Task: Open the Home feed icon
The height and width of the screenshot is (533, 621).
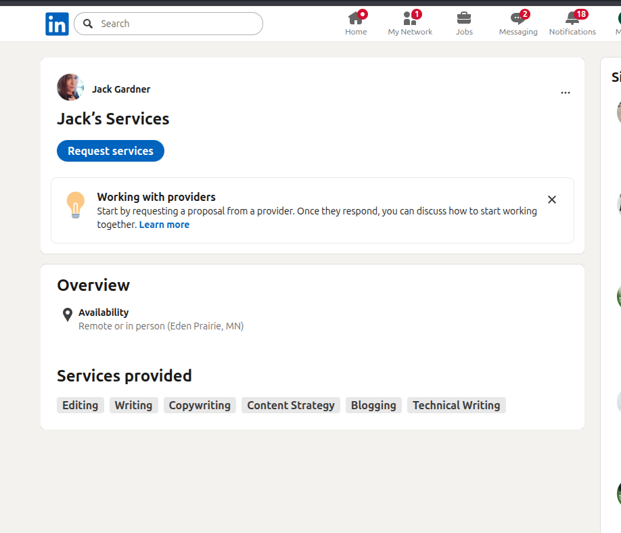Action: coord(356,18)
